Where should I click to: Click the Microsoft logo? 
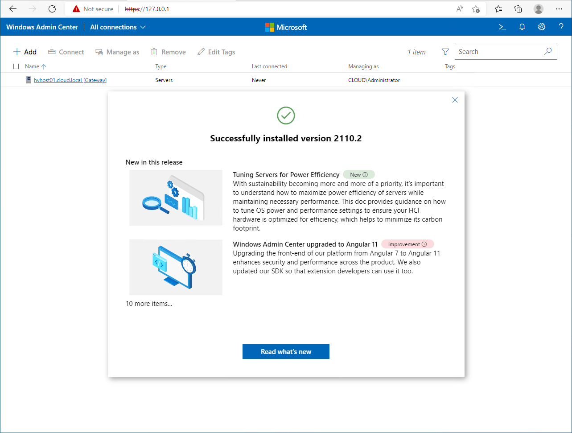click(x=286, y=27)
